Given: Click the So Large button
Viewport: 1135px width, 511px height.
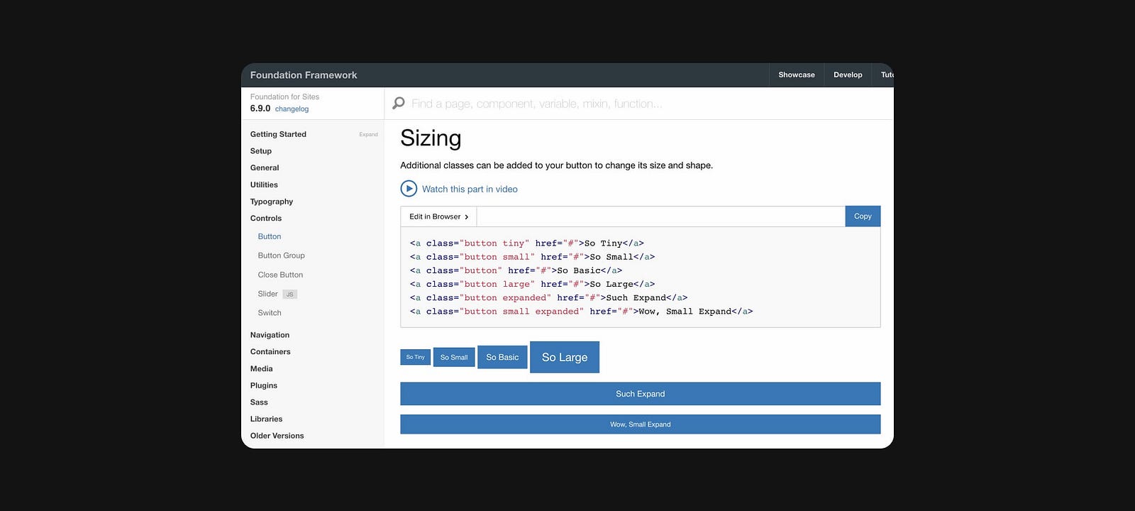Looking at the screenshot, I should [565, 357].
